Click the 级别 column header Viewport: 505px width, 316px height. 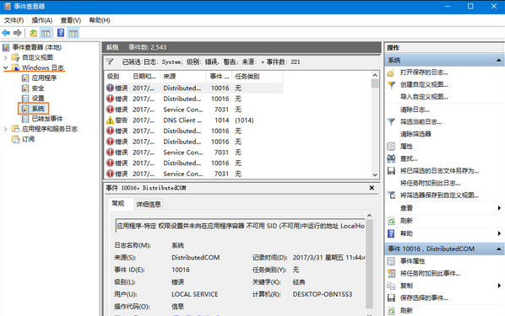click(x=117, y=76)
